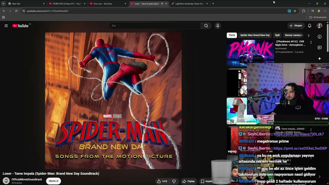Image resolution: width=329 pixels, height=185 pixels.
Task: Open the tab search dropdown in Chrome
Action: tap(3, 4)
